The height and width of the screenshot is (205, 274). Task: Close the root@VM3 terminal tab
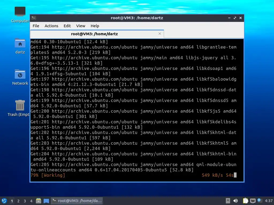click(x=159, y=34)
